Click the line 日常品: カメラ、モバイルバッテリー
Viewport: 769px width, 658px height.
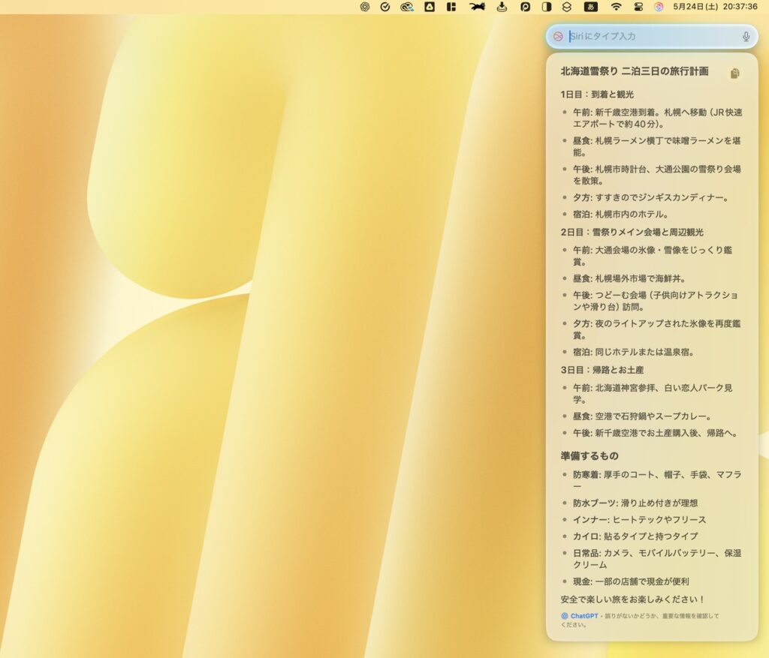click(x=657, y=559)
